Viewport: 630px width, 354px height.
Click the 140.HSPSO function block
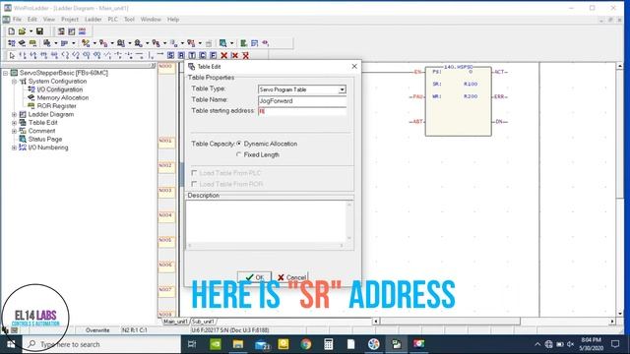[x=458, y=100]
